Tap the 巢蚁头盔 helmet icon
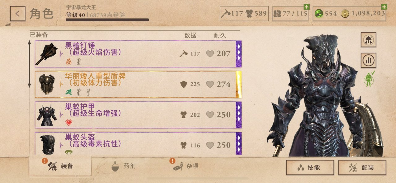This screenshot has width=396, height=183. click(x=47, y=144)
